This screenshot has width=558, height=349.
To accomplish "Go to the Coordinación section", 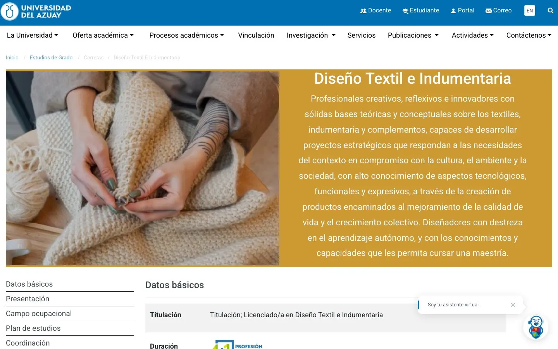I will pyautogui.click(x=28, y=343).
